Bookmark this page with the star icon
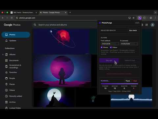This screenshot has width=158, height=119. pyautogui.click(x=134, y=18)
